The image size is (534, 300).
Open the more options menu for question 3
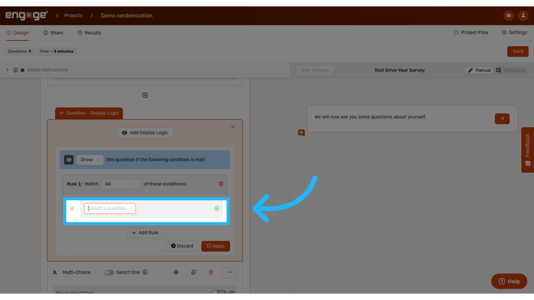point(230,272)
